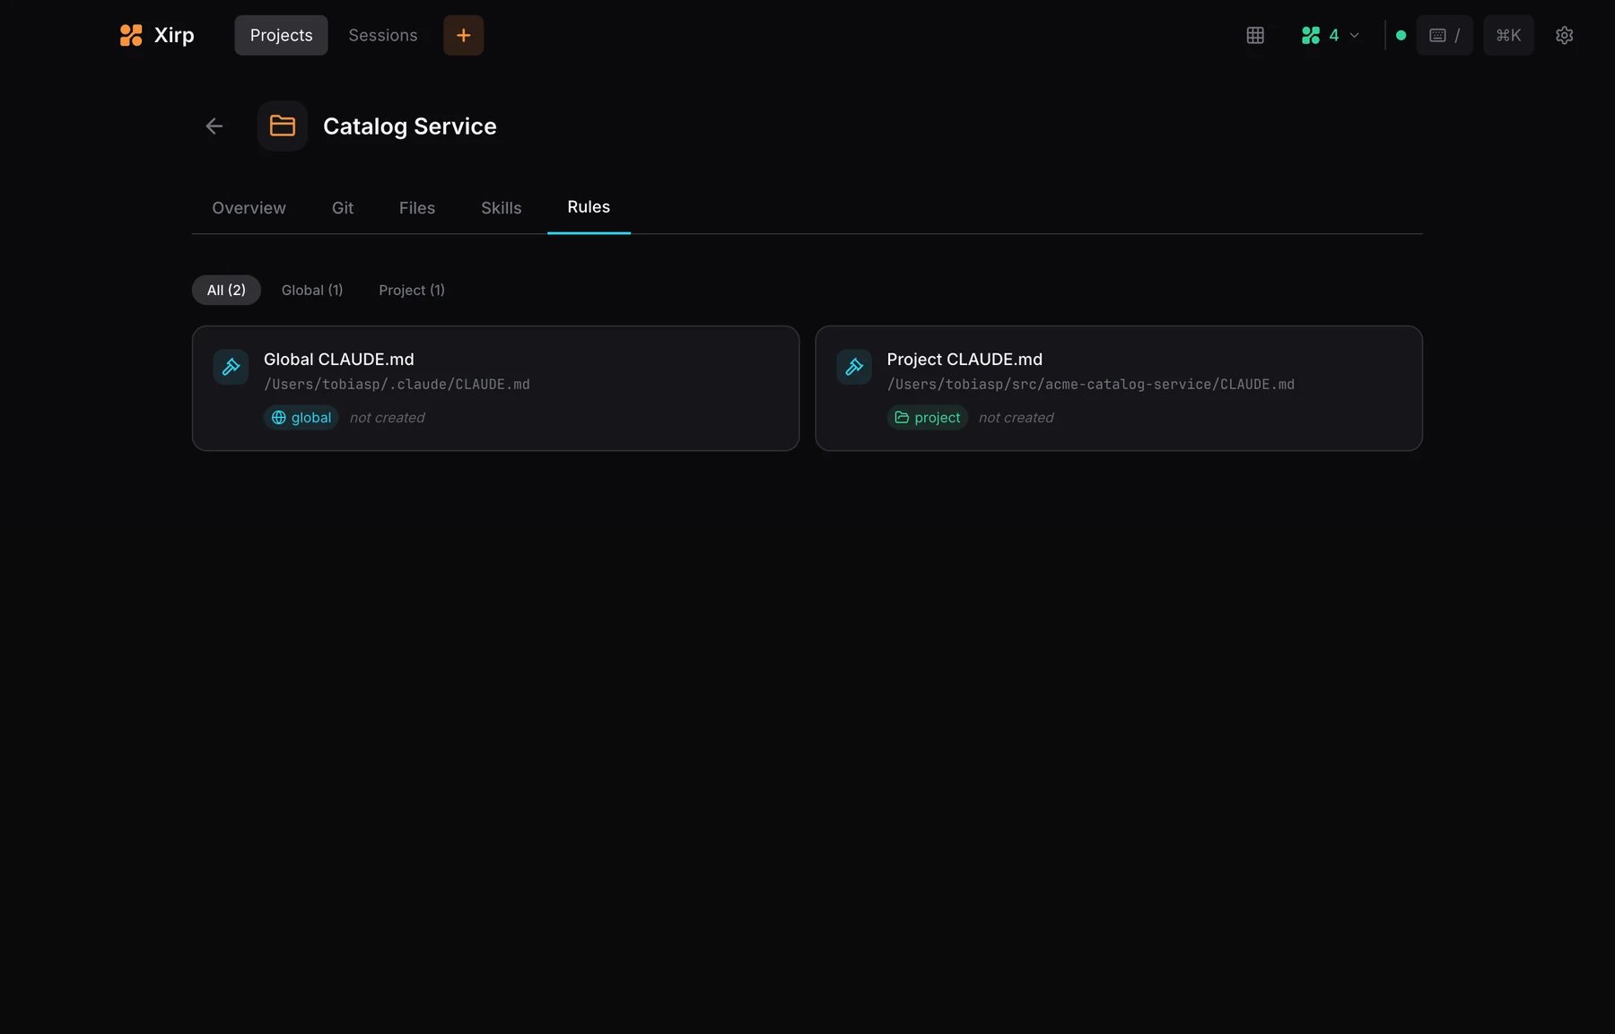This screenshot has width=1615, height=1034.
Task: Open the Project CLAUDE.md rule title
Action: 965,360
